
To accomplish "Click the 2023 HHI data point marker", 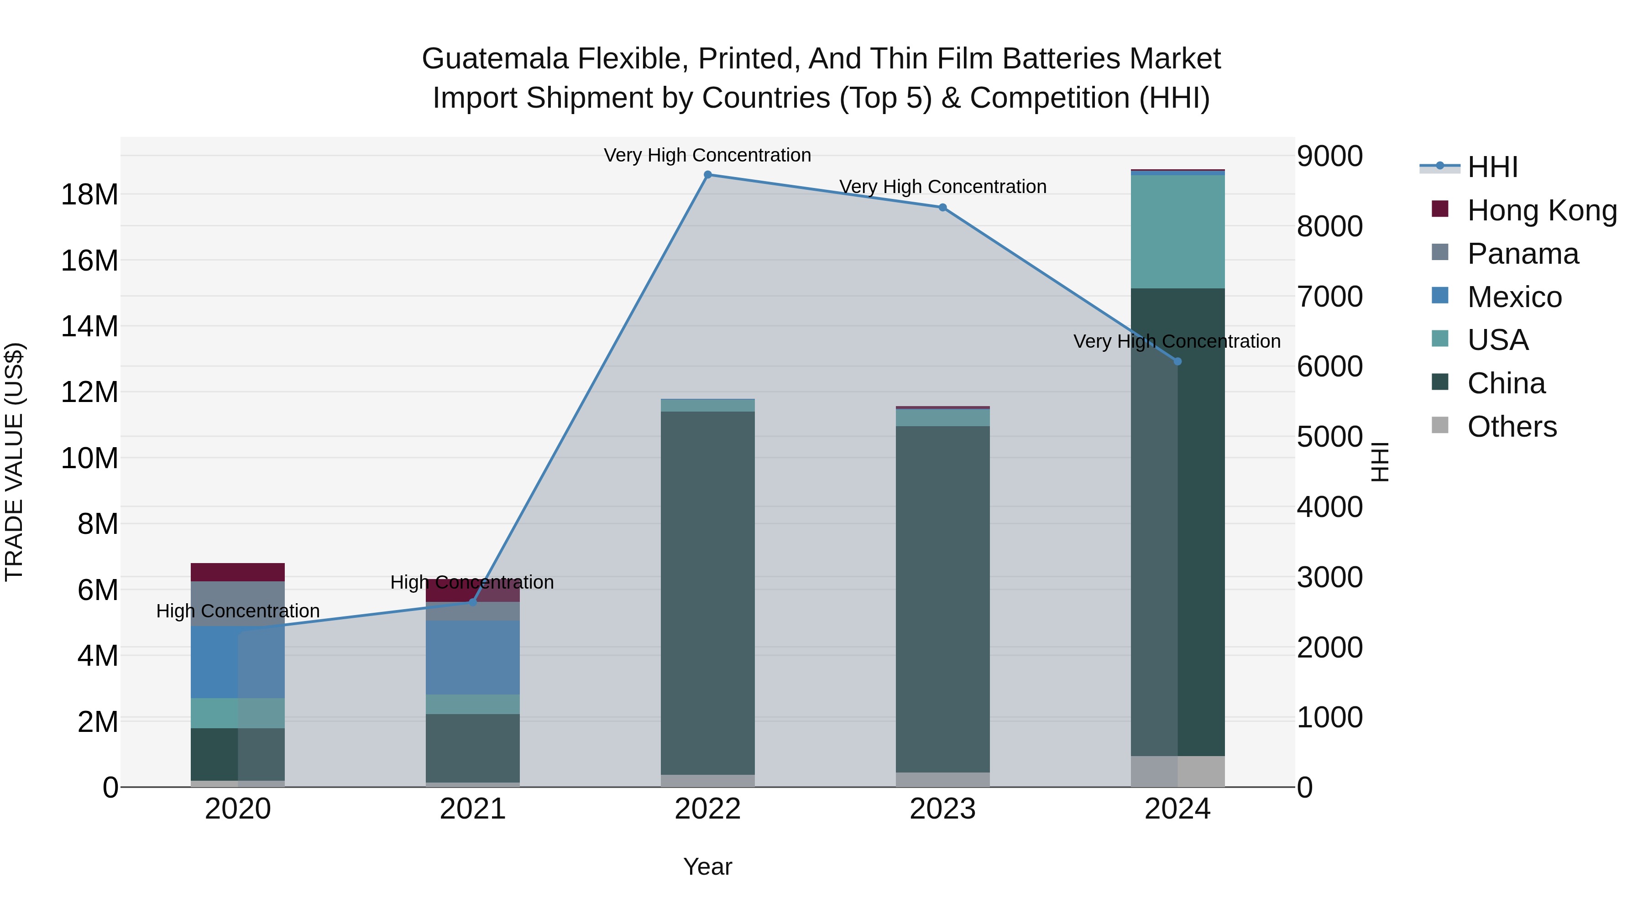I will click(943, 207).
